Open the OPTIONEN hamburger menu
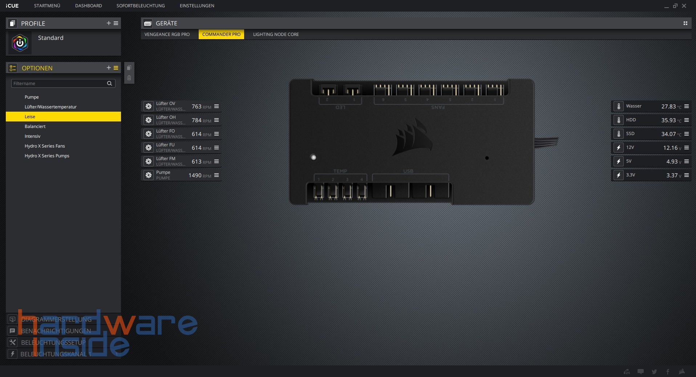Viewport: 696px width, 377px height. coord(116,68)
